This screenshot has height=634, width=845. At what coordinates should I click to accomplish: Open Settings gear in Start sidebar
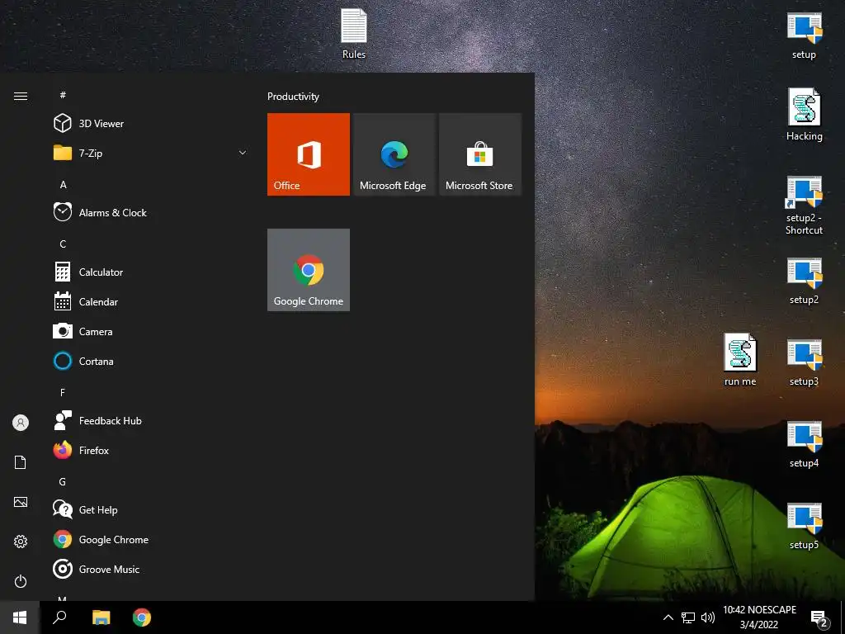pyautogui.click(x=21, y=542)
